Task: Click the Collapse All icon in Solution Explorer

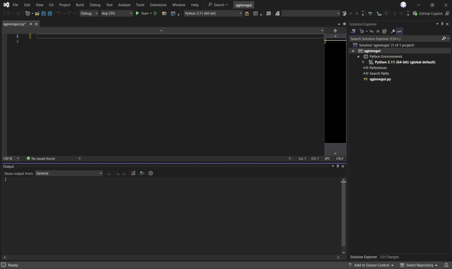Action: pos(378,31)
